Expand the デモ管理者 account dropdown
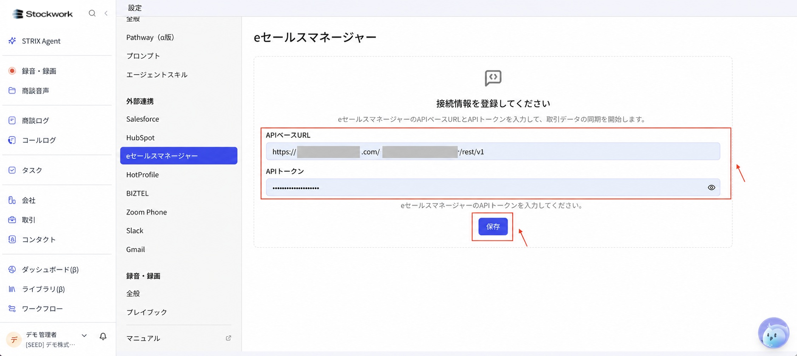 click(84, 336)
